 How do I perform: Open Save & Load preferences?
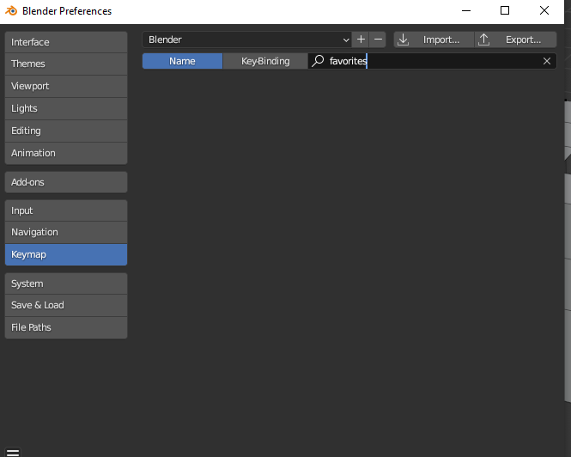tap(66, 305)
